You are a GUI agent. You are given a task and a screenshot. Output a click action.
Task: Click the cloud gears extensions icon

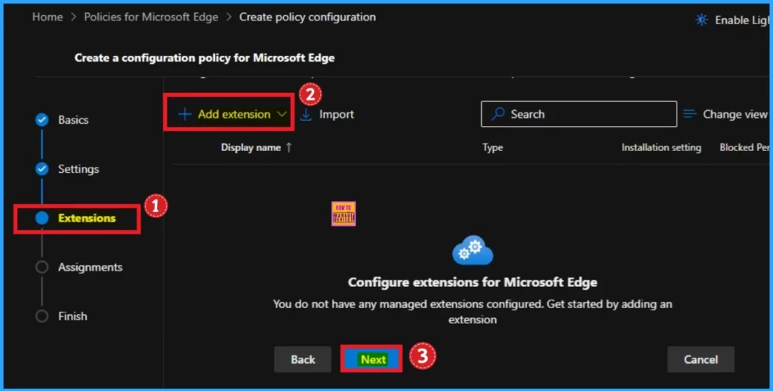(473, 250)
